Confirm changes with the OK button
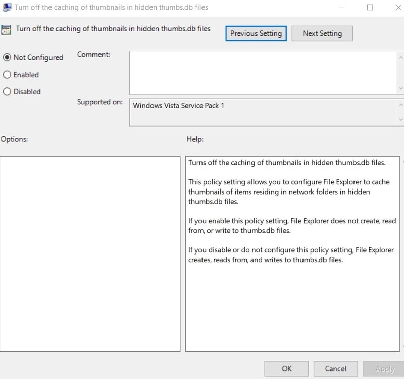This screenshot has height=379, width=404. [x=286, y=368]
